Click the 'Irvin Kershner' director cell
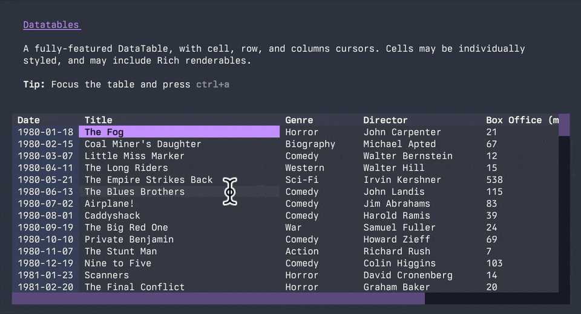 coord(402,180)
